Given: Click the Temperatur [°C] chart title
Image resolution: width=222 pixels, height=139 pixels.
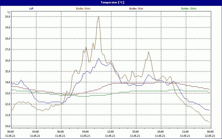Looking at the screenshot, I should (x=111, y=2).
